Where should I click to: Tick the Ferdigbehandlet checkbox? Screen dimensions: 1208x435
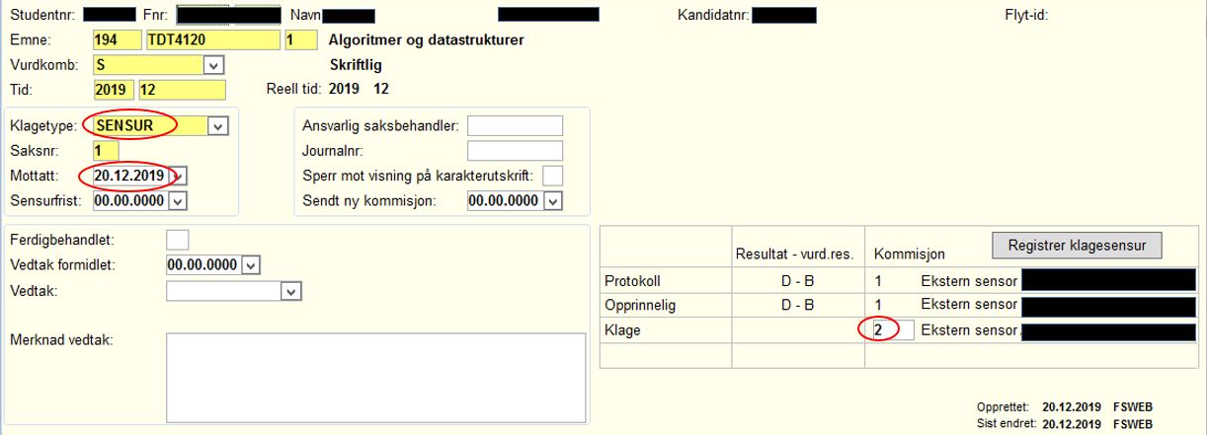(178, 240)
